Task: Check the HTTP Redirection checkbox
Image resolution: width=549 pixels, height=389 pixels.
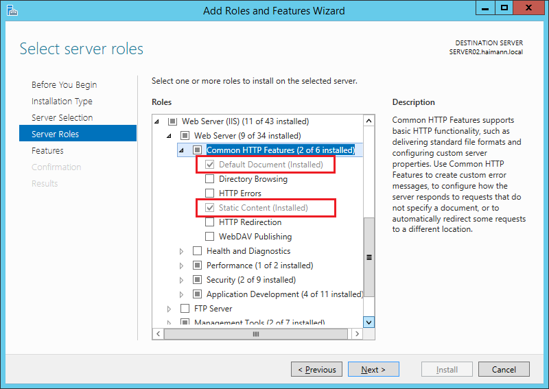Action: [x=209, y=222]
